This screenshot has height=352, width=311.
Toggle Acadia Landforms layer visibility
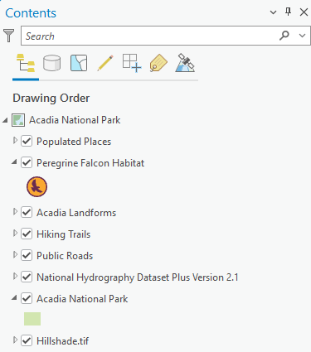tap(27, 212)
